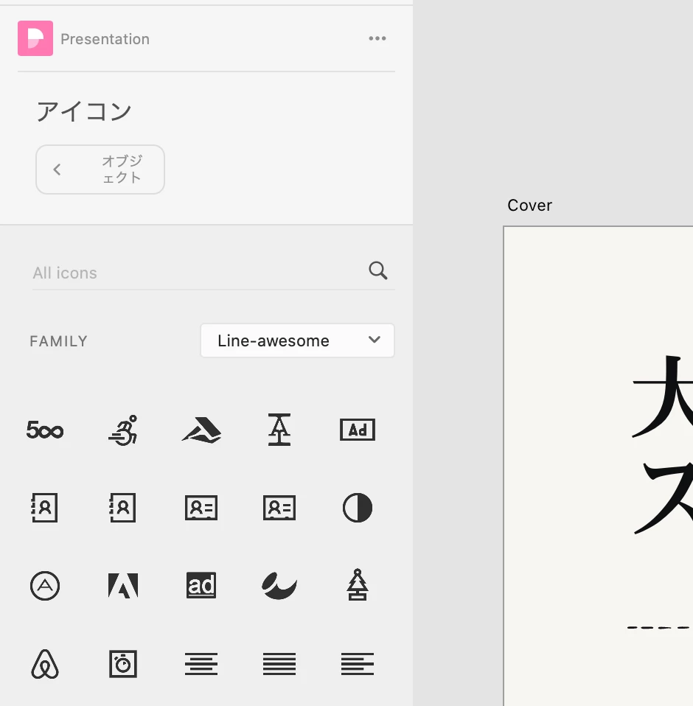Choose the half-filled circle adjust icon
This screenshot has width=693, height=706.
pos(358,508)
